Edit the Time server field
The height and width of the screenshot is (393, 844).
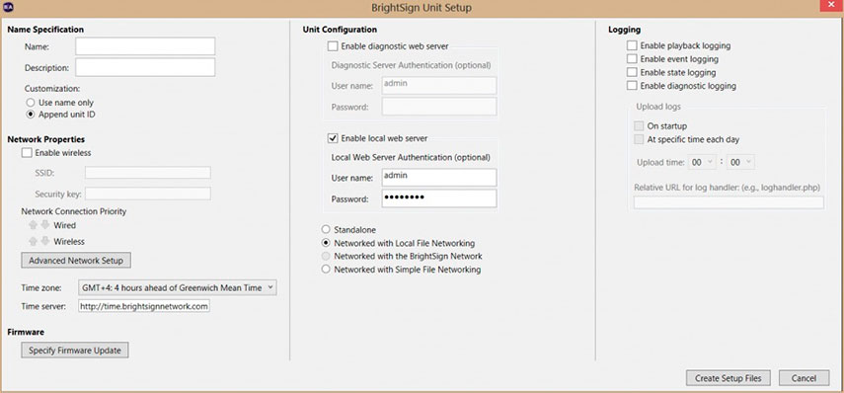click(x=144, y=306)
